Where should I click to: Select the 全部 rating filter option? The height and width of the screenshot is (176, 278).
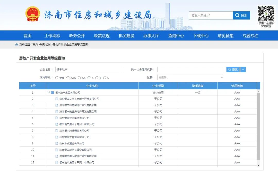pos(57,77)
